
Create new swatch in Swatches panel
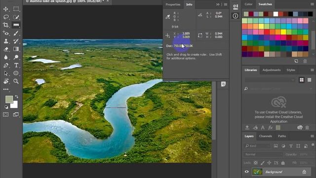[x=296, y=61]
